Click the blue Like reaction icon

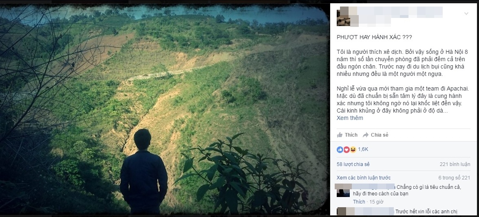(340, 150)
